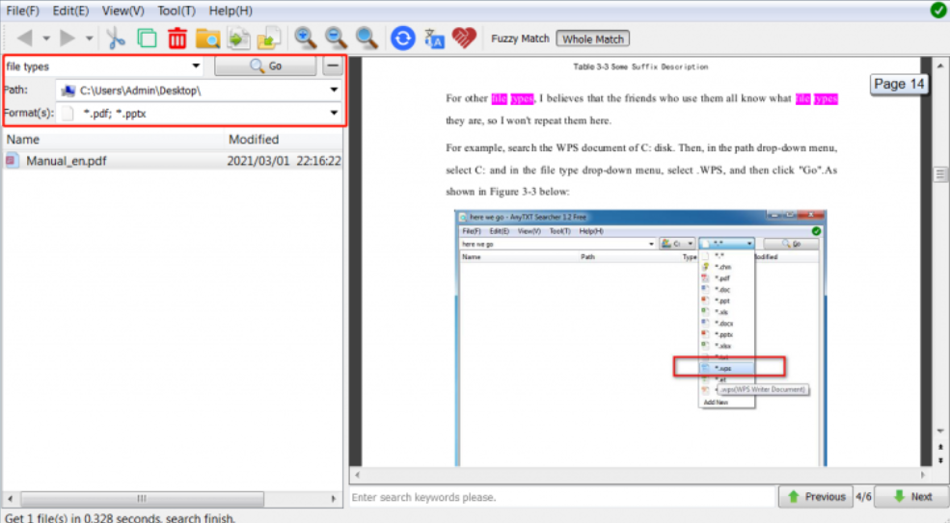The width and height of the screenshot is (950, 523).
Task: Click the status bar search finish message
Action: pyautogui.click(x=120, y=517)
